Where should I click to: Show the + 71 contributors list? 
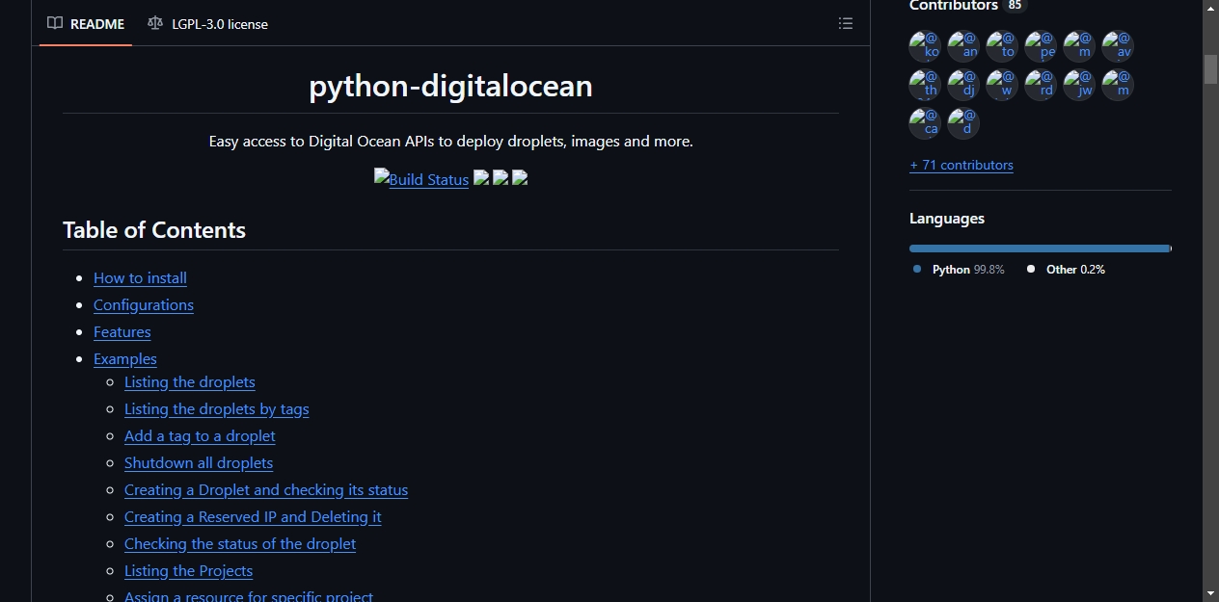(x=962, y=165)
